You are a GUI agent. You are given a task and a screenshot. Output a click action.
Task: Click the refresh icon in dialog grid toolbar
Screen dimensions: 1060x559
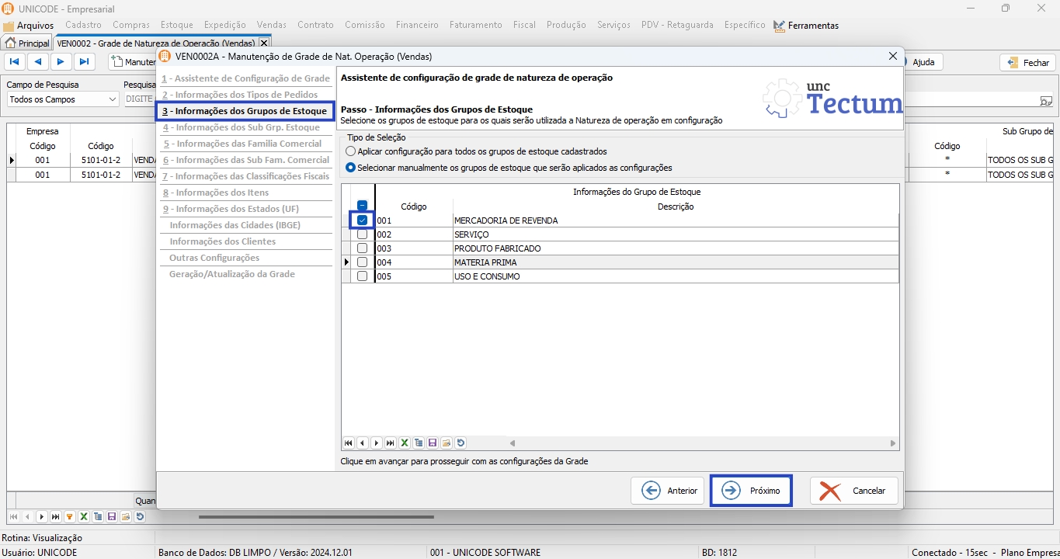point(460,443)
